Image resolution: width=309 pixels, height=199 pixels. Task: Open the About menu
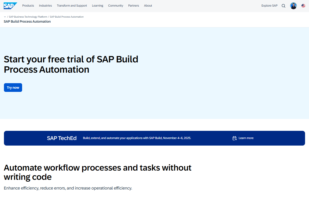coord(148,6)
